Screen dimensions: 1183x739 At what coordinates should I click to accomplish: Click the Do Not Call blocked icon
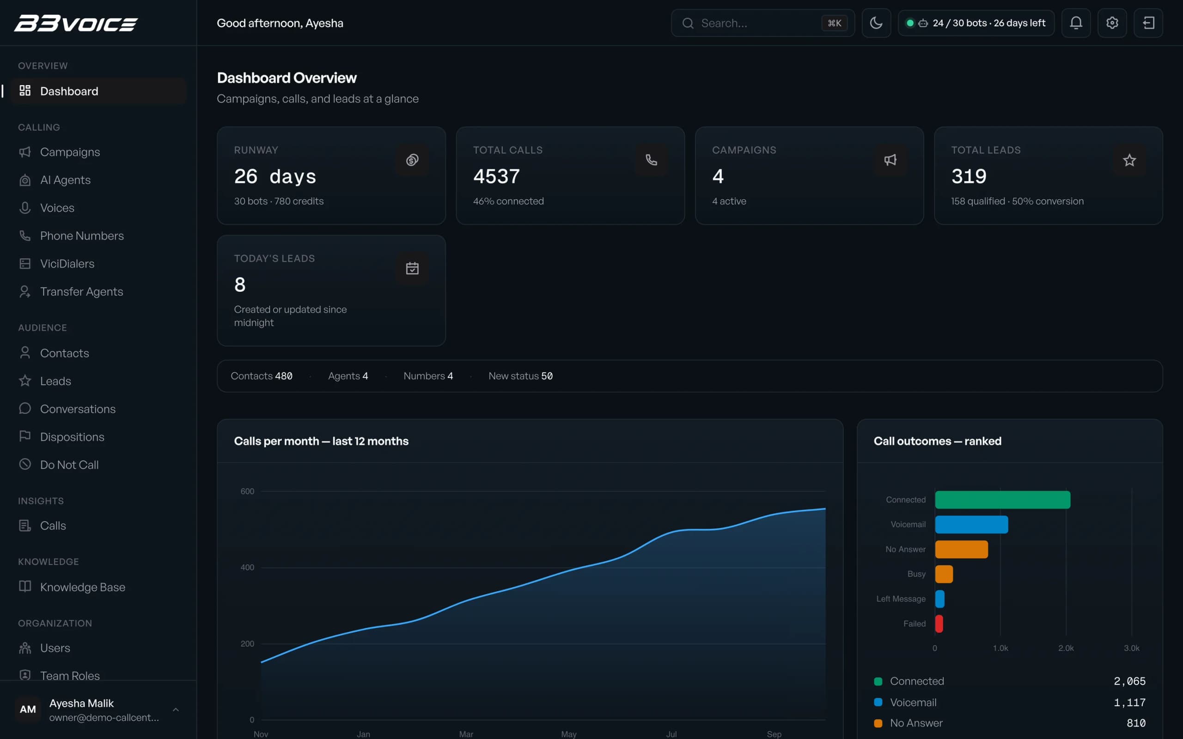25,464
